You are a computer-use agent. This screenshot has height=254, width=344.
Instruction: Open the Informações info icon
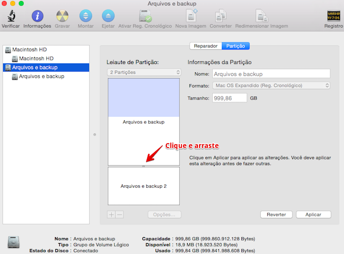click(37, 16)
